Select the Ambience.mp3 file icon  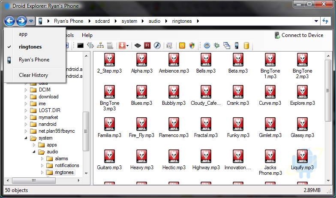(x=174, y=60)
